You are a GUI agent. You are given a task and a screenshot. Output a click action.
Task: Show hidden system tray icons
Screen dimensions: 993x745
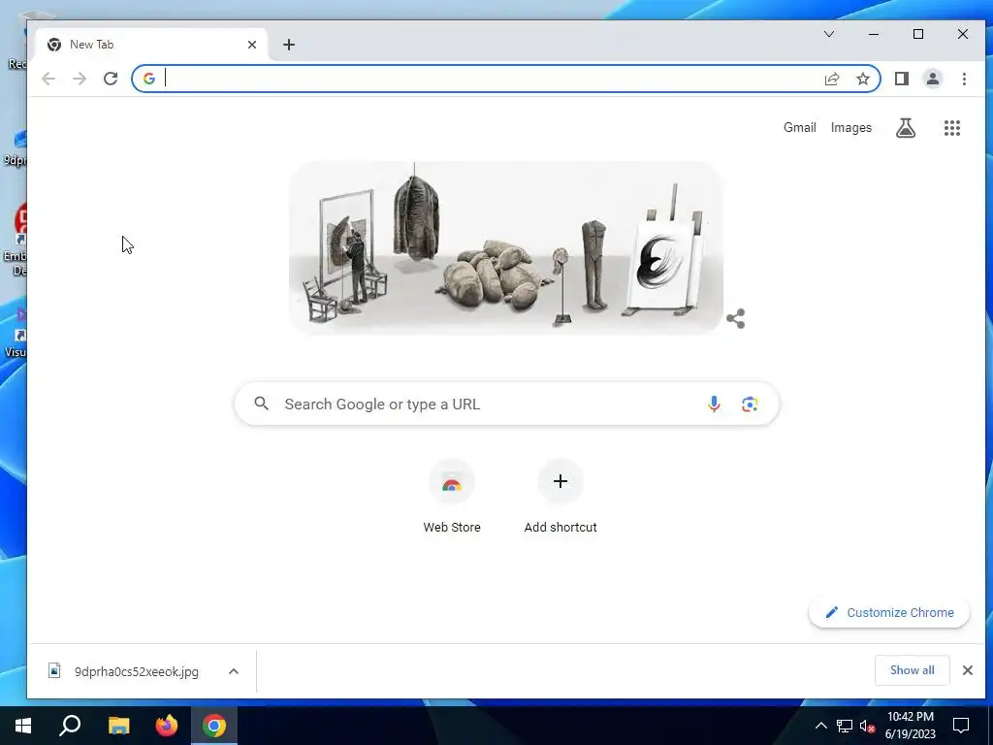click(x=820, y=726)
